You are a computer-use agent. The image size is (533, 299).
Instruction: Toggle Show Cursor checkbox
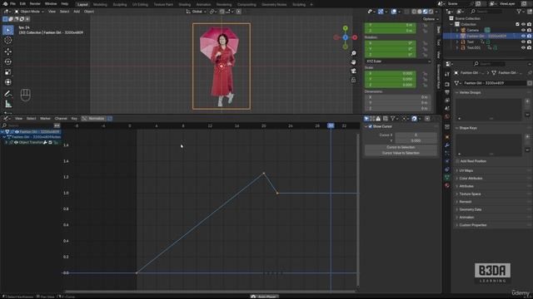click(371, 126)
